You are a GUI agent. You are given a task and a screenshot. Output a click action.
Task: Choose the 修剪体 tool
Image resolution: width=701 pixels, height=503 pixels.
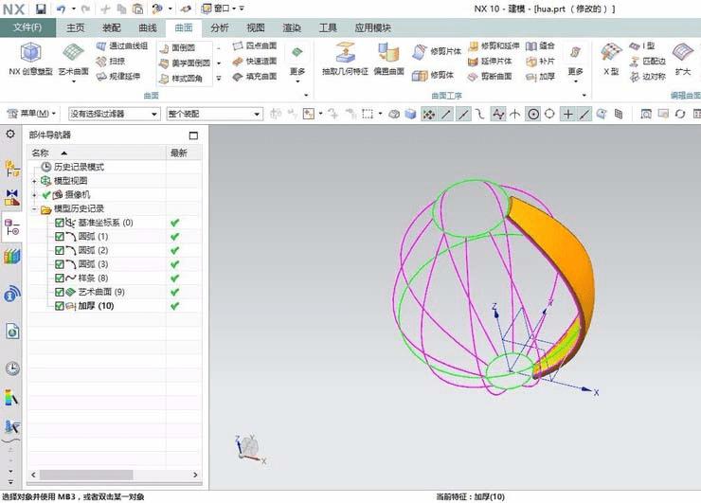click(433, 75)
